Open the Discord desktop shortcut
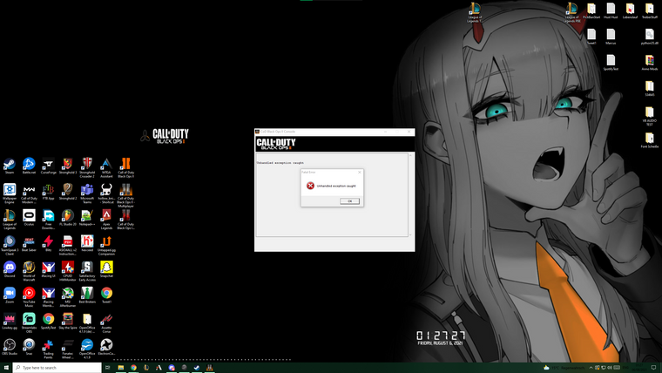662x373 pixels. pos(10,269)
